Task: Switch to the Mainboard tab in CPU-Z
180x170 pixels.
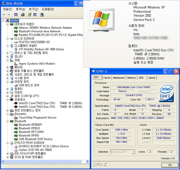Action: [119, 78]
